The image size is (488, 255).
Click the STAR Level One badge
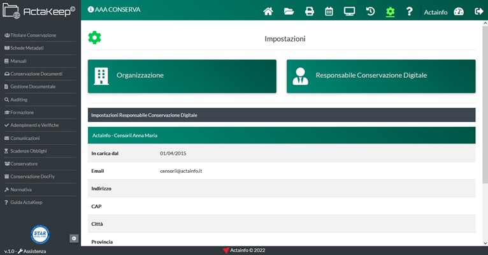[x=40, y=233]
